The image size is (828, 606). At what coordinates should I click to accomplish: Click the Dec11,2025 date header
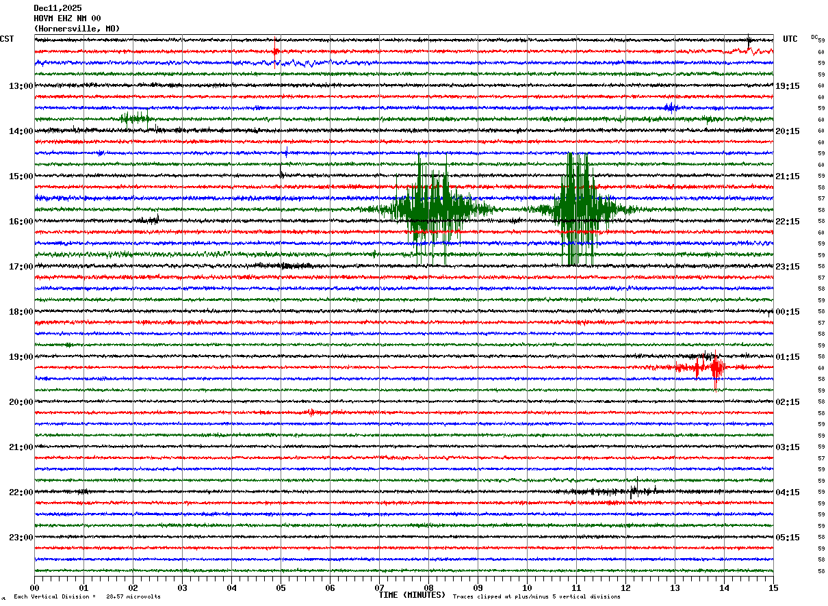tap(57, 8)
